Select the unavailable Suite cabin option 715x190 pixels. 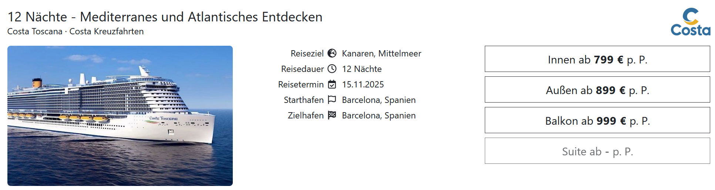pyautogui.click(x=597, y=151)
